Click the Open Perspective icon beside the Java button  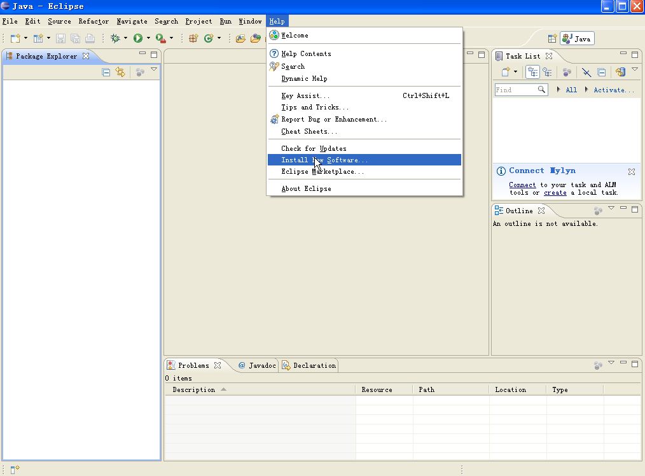tap(552, 39)
